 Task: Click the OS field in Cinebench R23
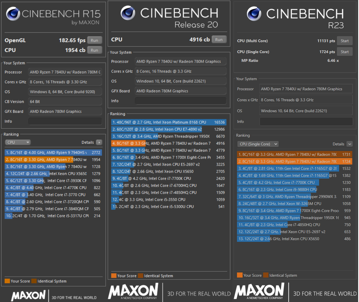pyautogui.click(x=306, y=111)
